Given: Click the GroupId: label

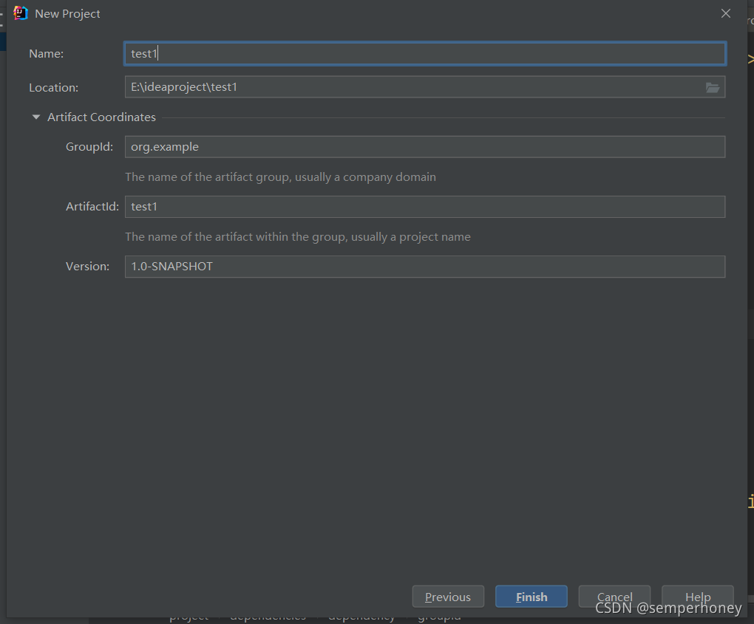Looking at the screenshot, I should (89, 147).
